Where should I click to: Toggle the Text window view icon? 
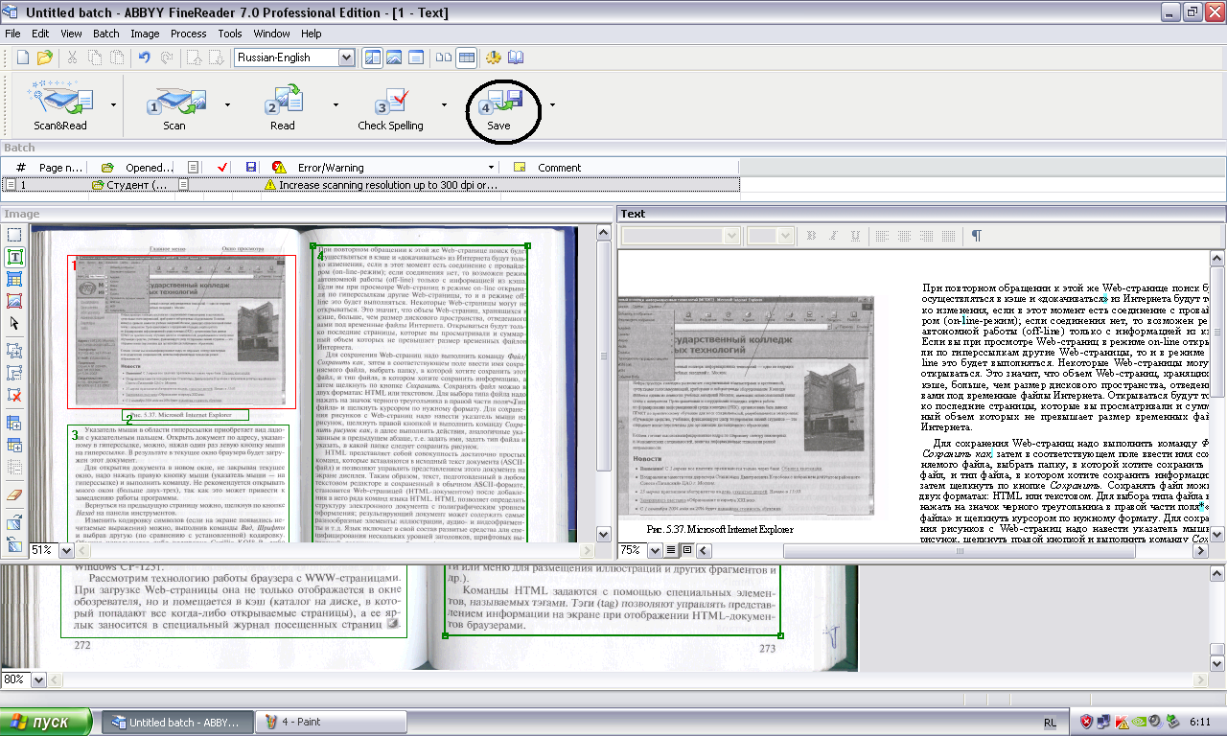(x=414, y=57)
